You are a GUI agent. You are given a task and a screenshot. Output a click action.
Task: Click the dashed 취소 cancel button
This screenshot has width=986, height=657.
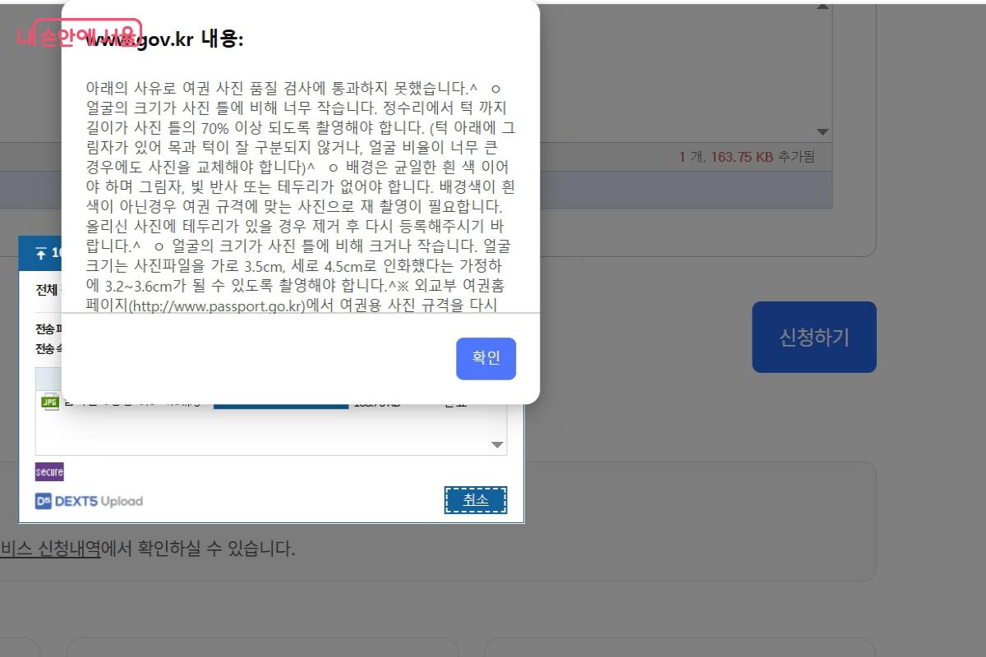point(476,499)
